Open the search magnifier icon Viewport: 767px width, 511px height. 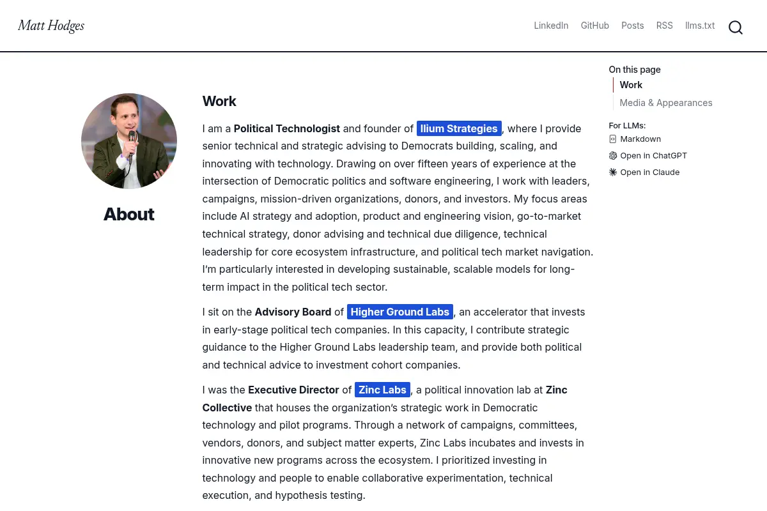[x=736, y=27]
